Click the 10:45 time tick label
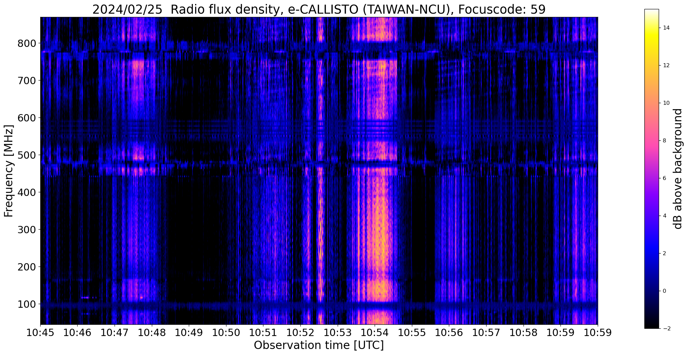Screen dimensions: 688x355 click(40, 333)
